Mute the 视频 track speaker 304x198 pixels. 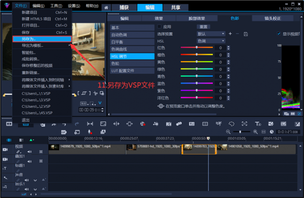click(29, 152)
